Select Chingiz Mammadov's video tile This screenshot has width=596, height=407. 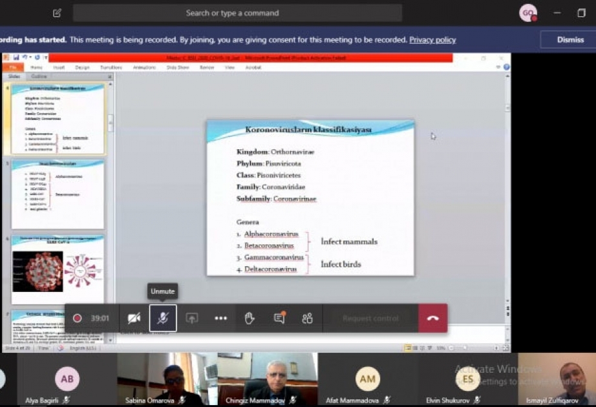click(x=268, y=379)
